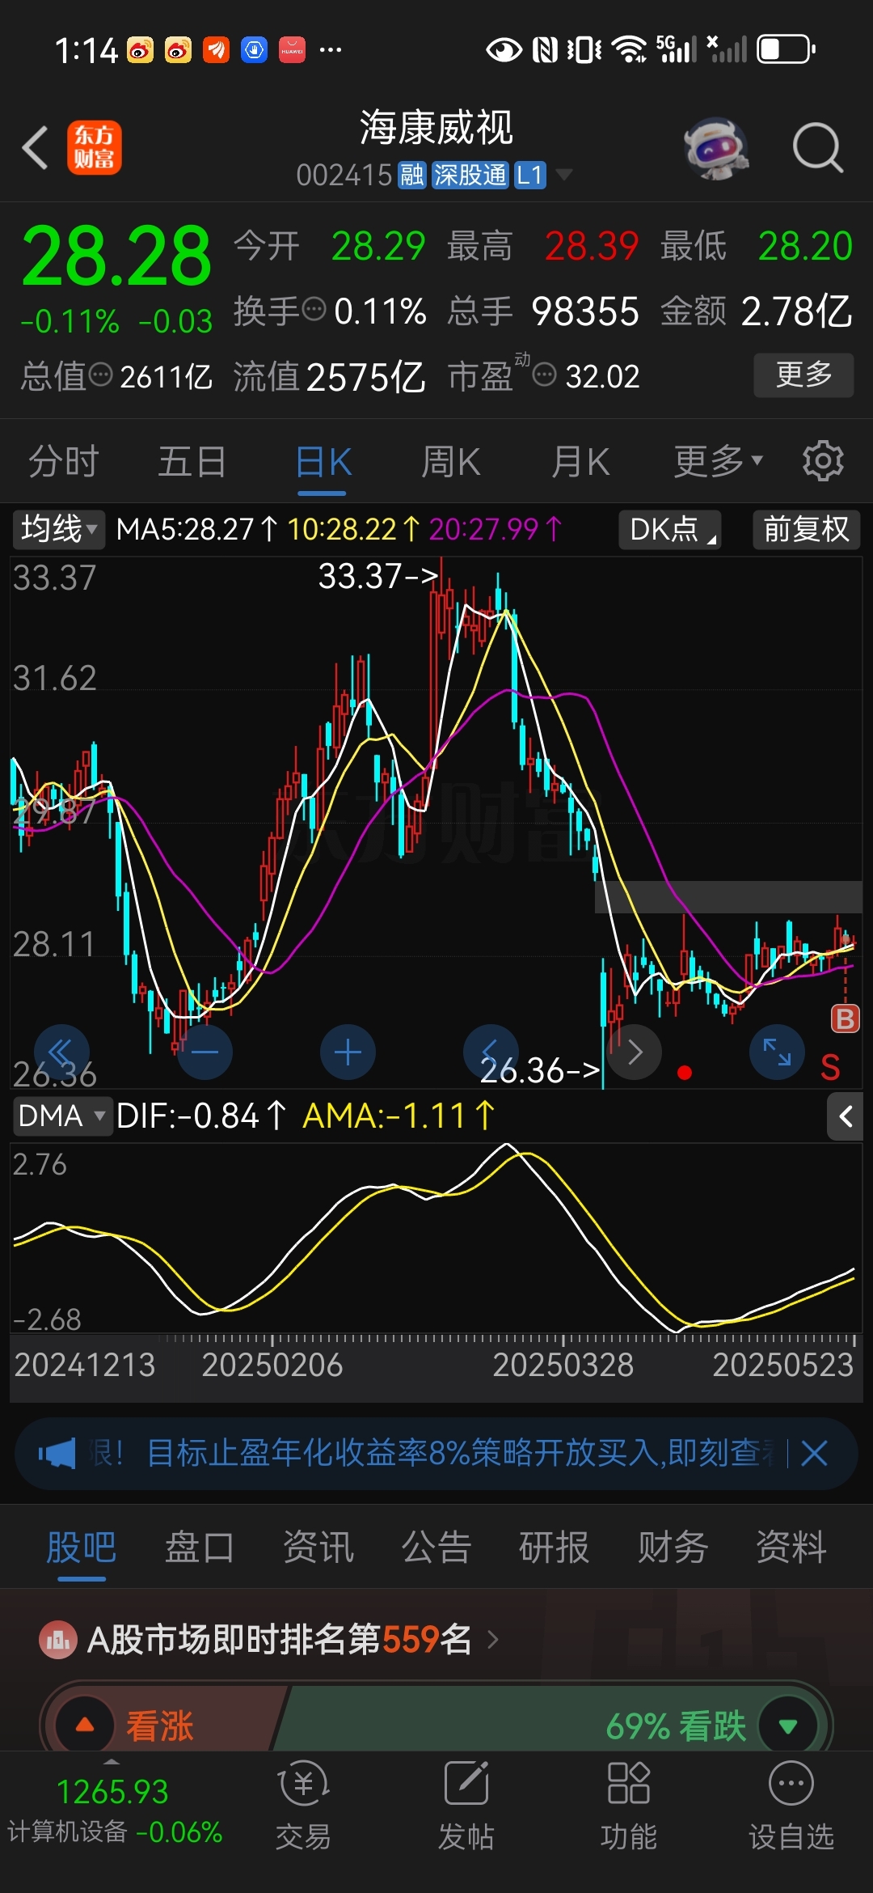873x1893 pixels.
Task: Tap the 换手 info bubble icon
Action: coord(314,309)
